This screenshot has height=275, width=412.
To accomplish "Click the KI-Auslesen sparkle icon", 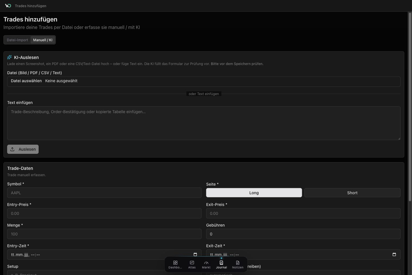I will click(x=9, y=57).
